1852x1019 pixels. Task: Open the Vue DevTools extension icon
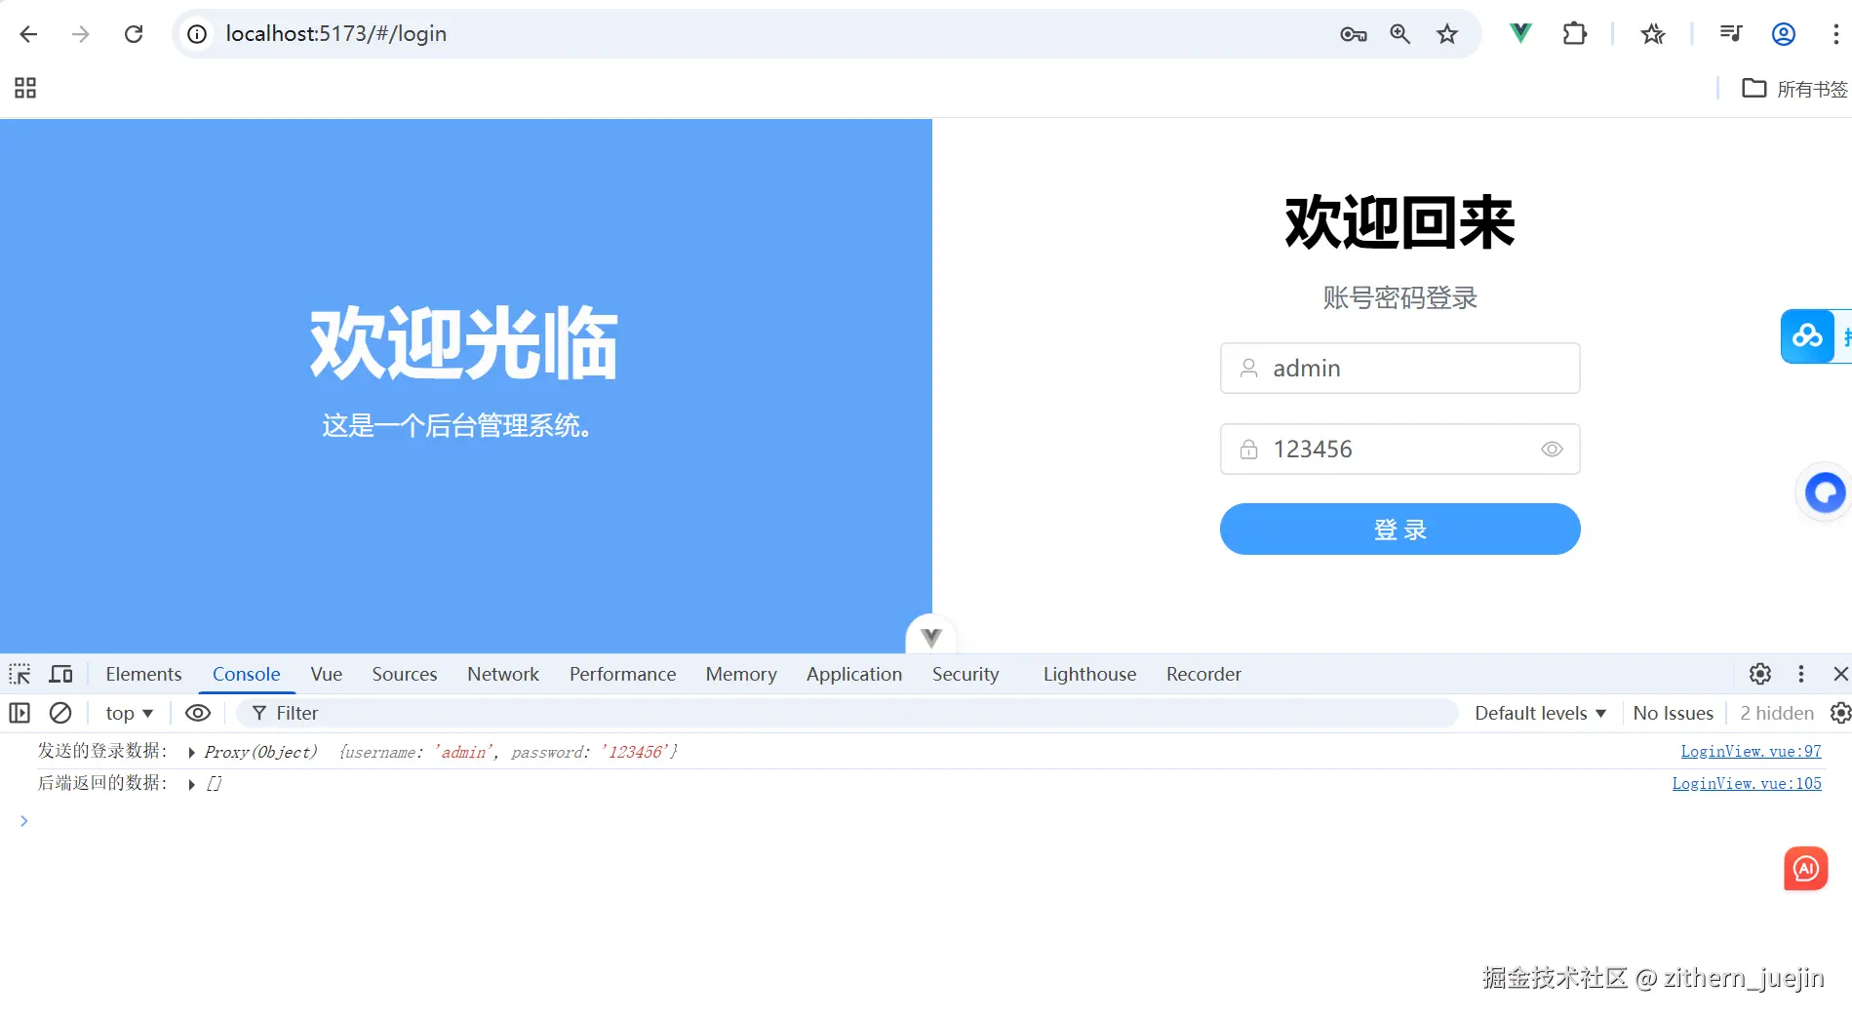(1519, 33)
